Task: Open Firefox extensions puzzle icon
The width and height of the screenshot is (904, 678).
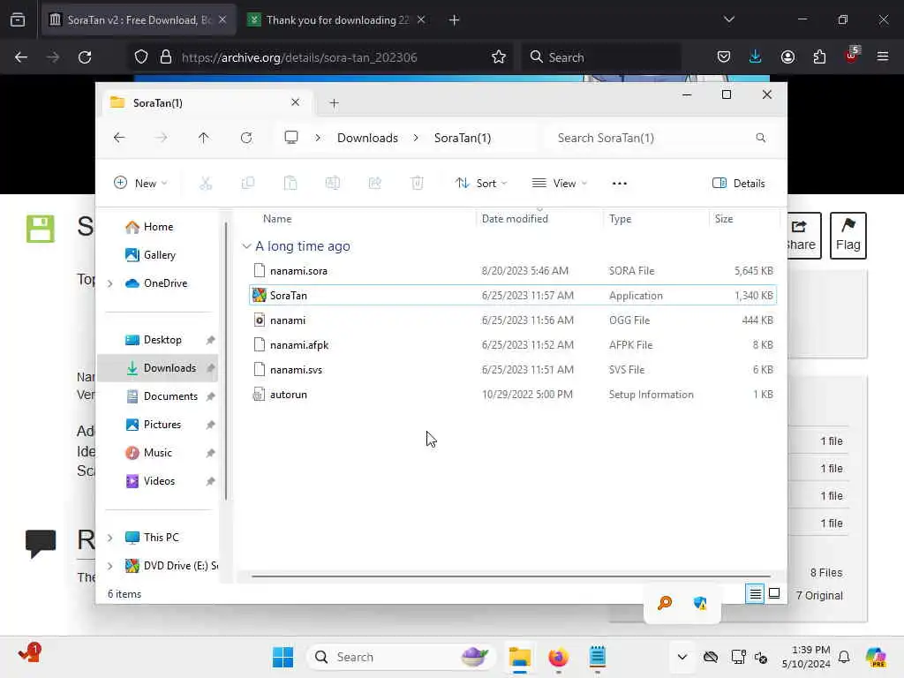Action: pyautogui.click(x=819, y=57)
